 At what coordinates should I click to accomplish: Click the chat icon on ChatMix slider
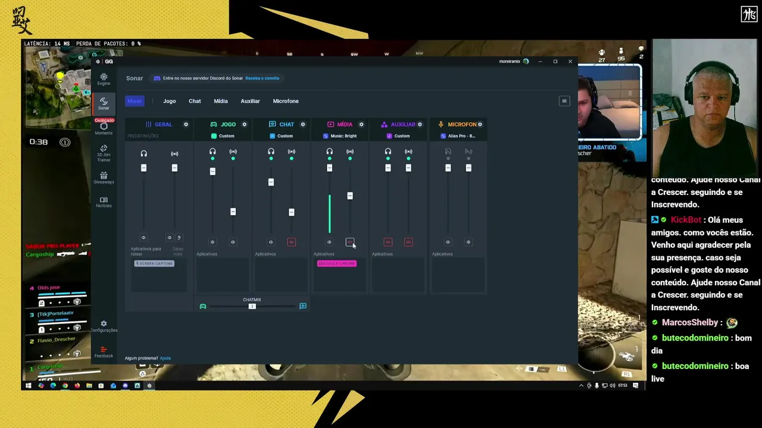[303, 306]
